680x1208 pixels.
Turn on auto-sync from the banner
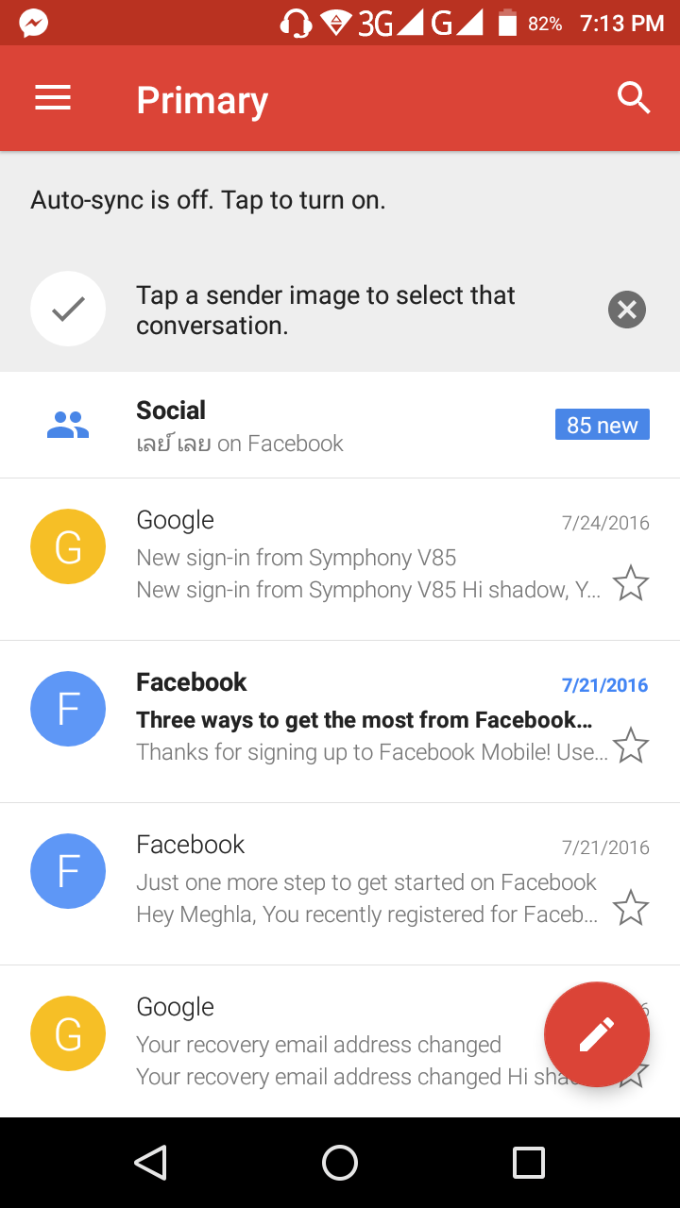click(208, 200)
